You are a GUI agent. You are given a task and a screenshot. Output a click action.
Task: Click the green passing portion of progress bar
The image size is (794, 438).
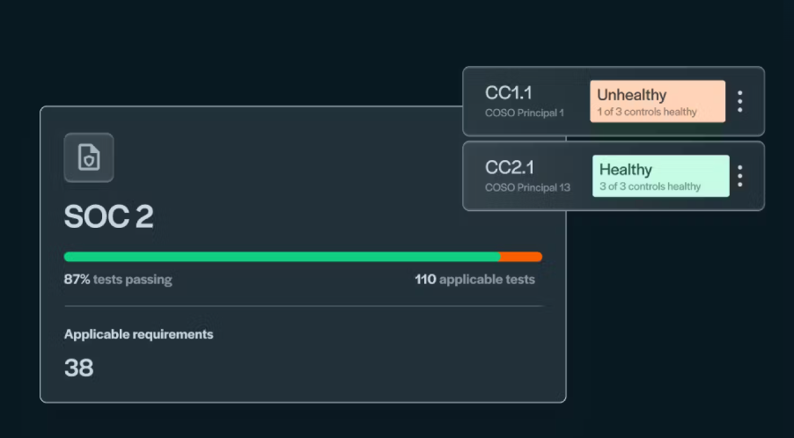click(282, 257)
